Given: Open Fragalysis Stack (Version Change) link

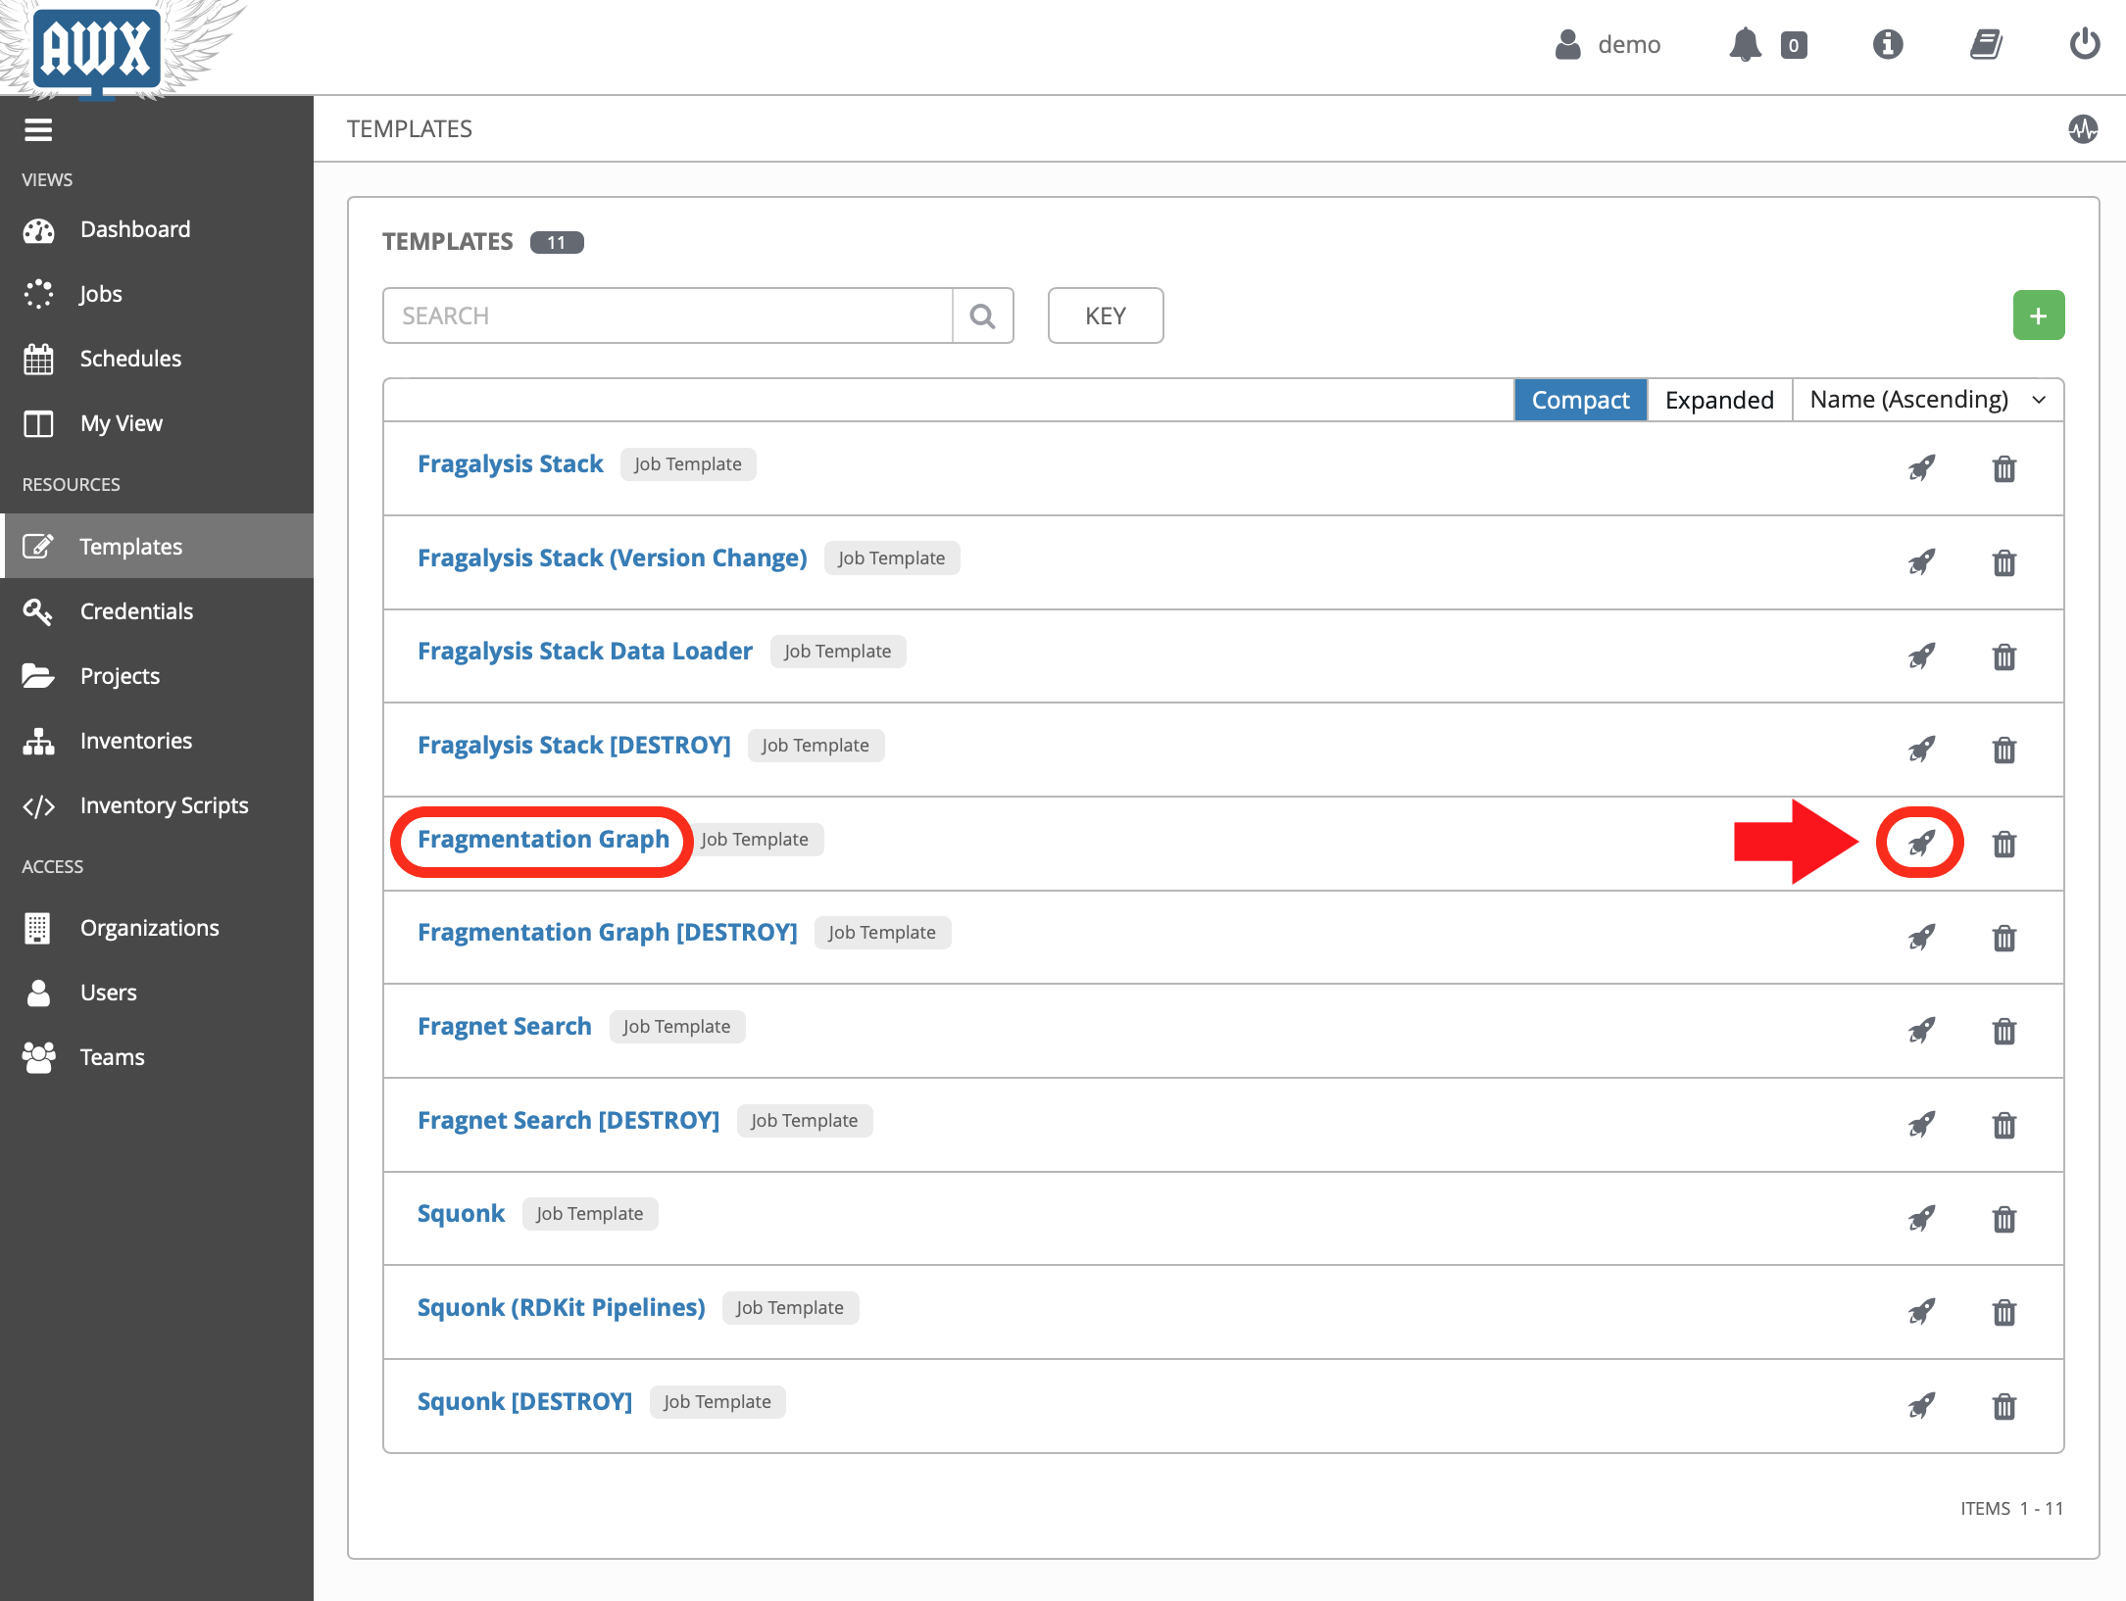Looking at the screenshot, I should pos(612,558).
